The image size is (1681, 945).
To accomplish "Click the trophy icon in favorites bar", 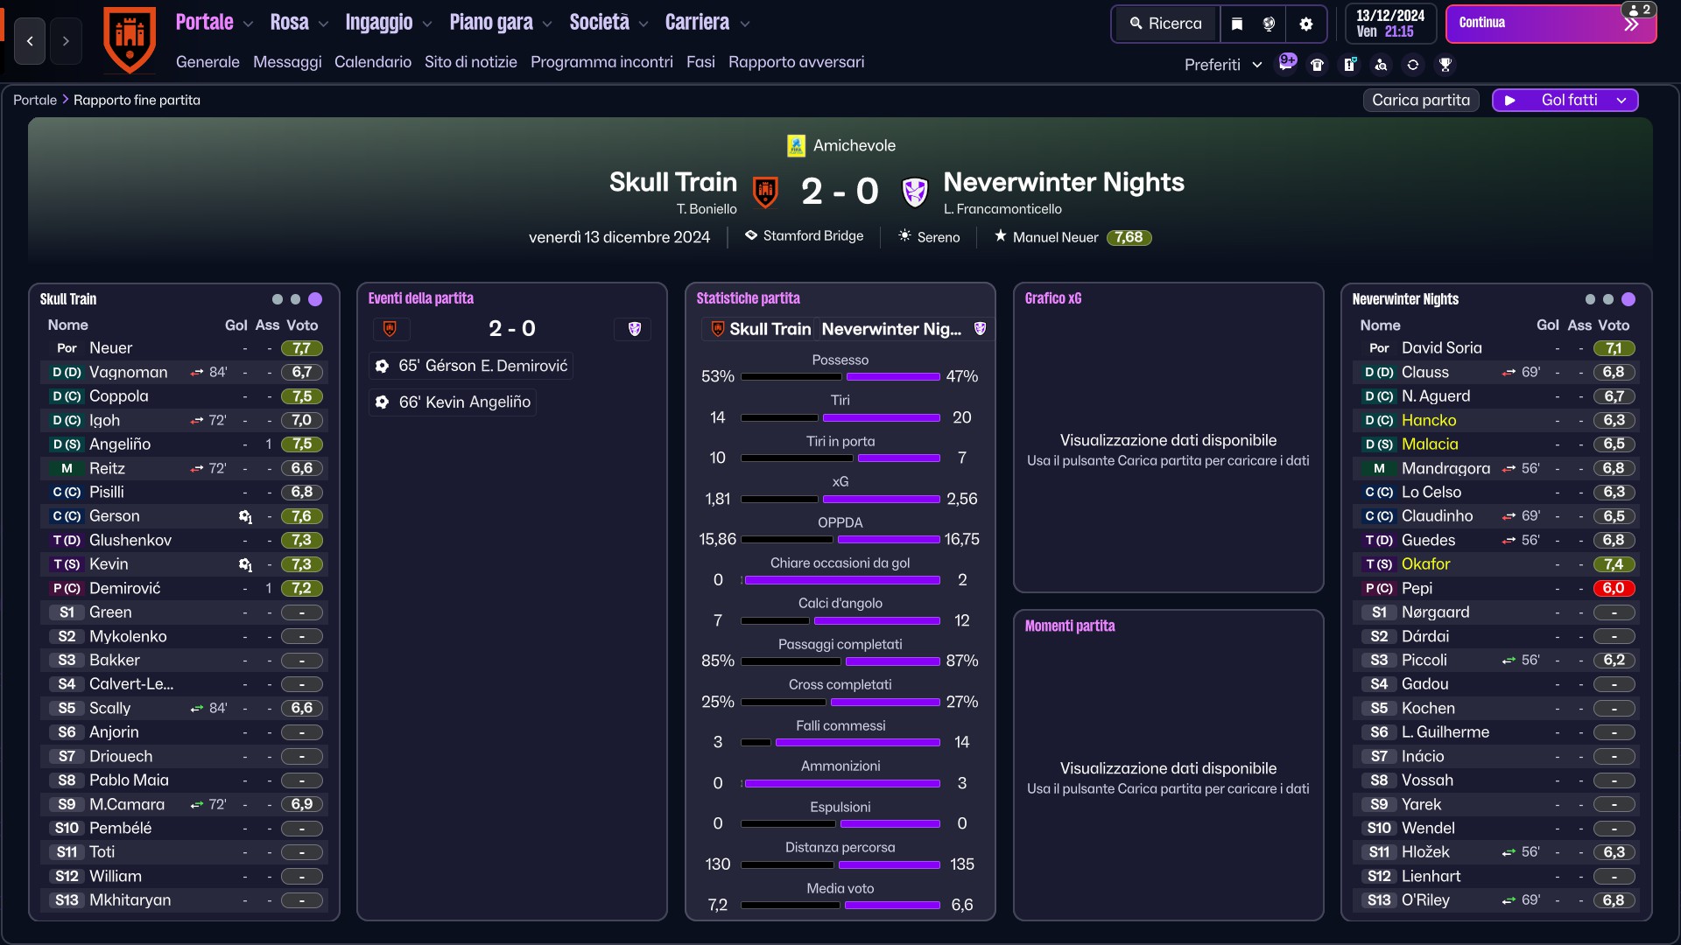I will pyautogui.click(x=1445, y=65).
